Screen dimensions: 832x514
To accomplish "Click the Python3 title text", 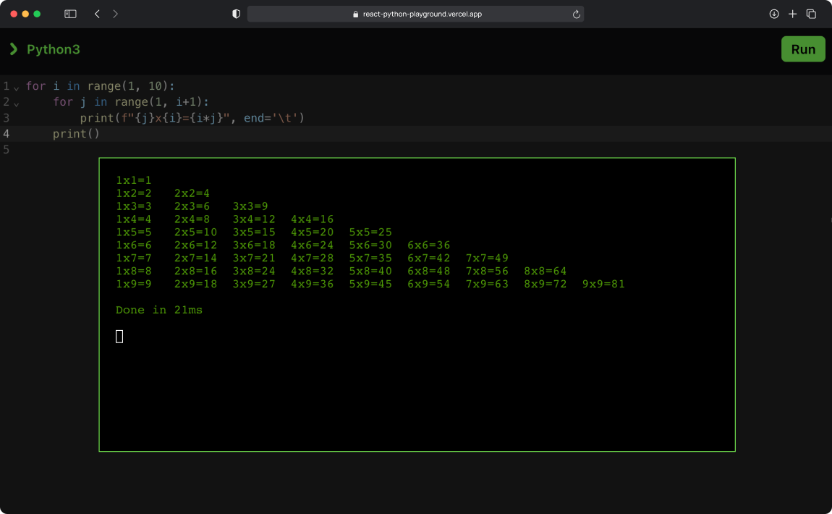I will click(53, 49).
